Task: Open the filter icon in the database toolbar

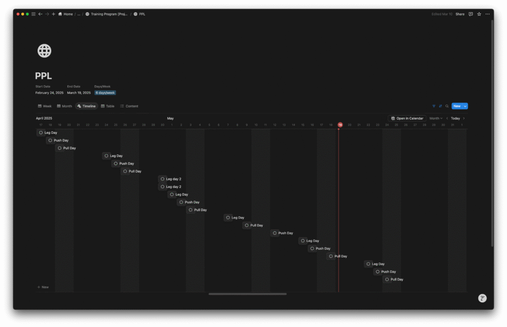Action: (x=434, y=106)
